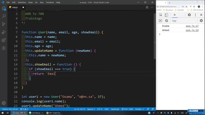Viewport: 205px width, 115px height.
Task: Open the Windows Start menu
Action: pyautogui.click(x=3, y=113)
